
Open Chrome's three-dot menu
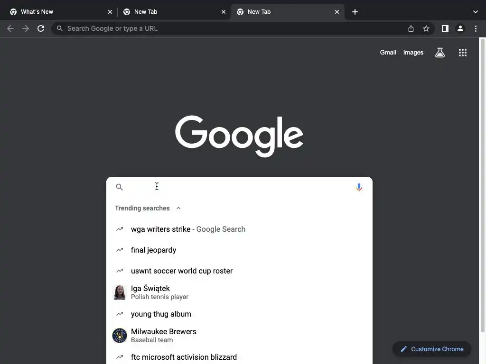coord(476,28)
